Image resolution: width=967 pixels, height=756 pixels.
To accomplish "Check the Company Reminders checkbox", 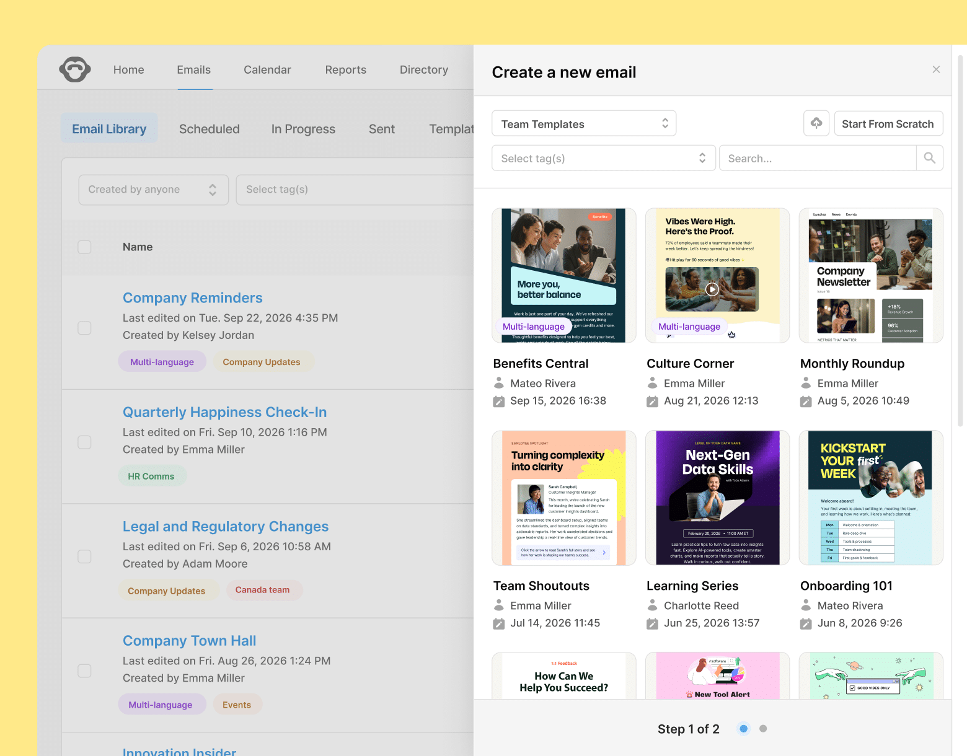I will [84, 328].
